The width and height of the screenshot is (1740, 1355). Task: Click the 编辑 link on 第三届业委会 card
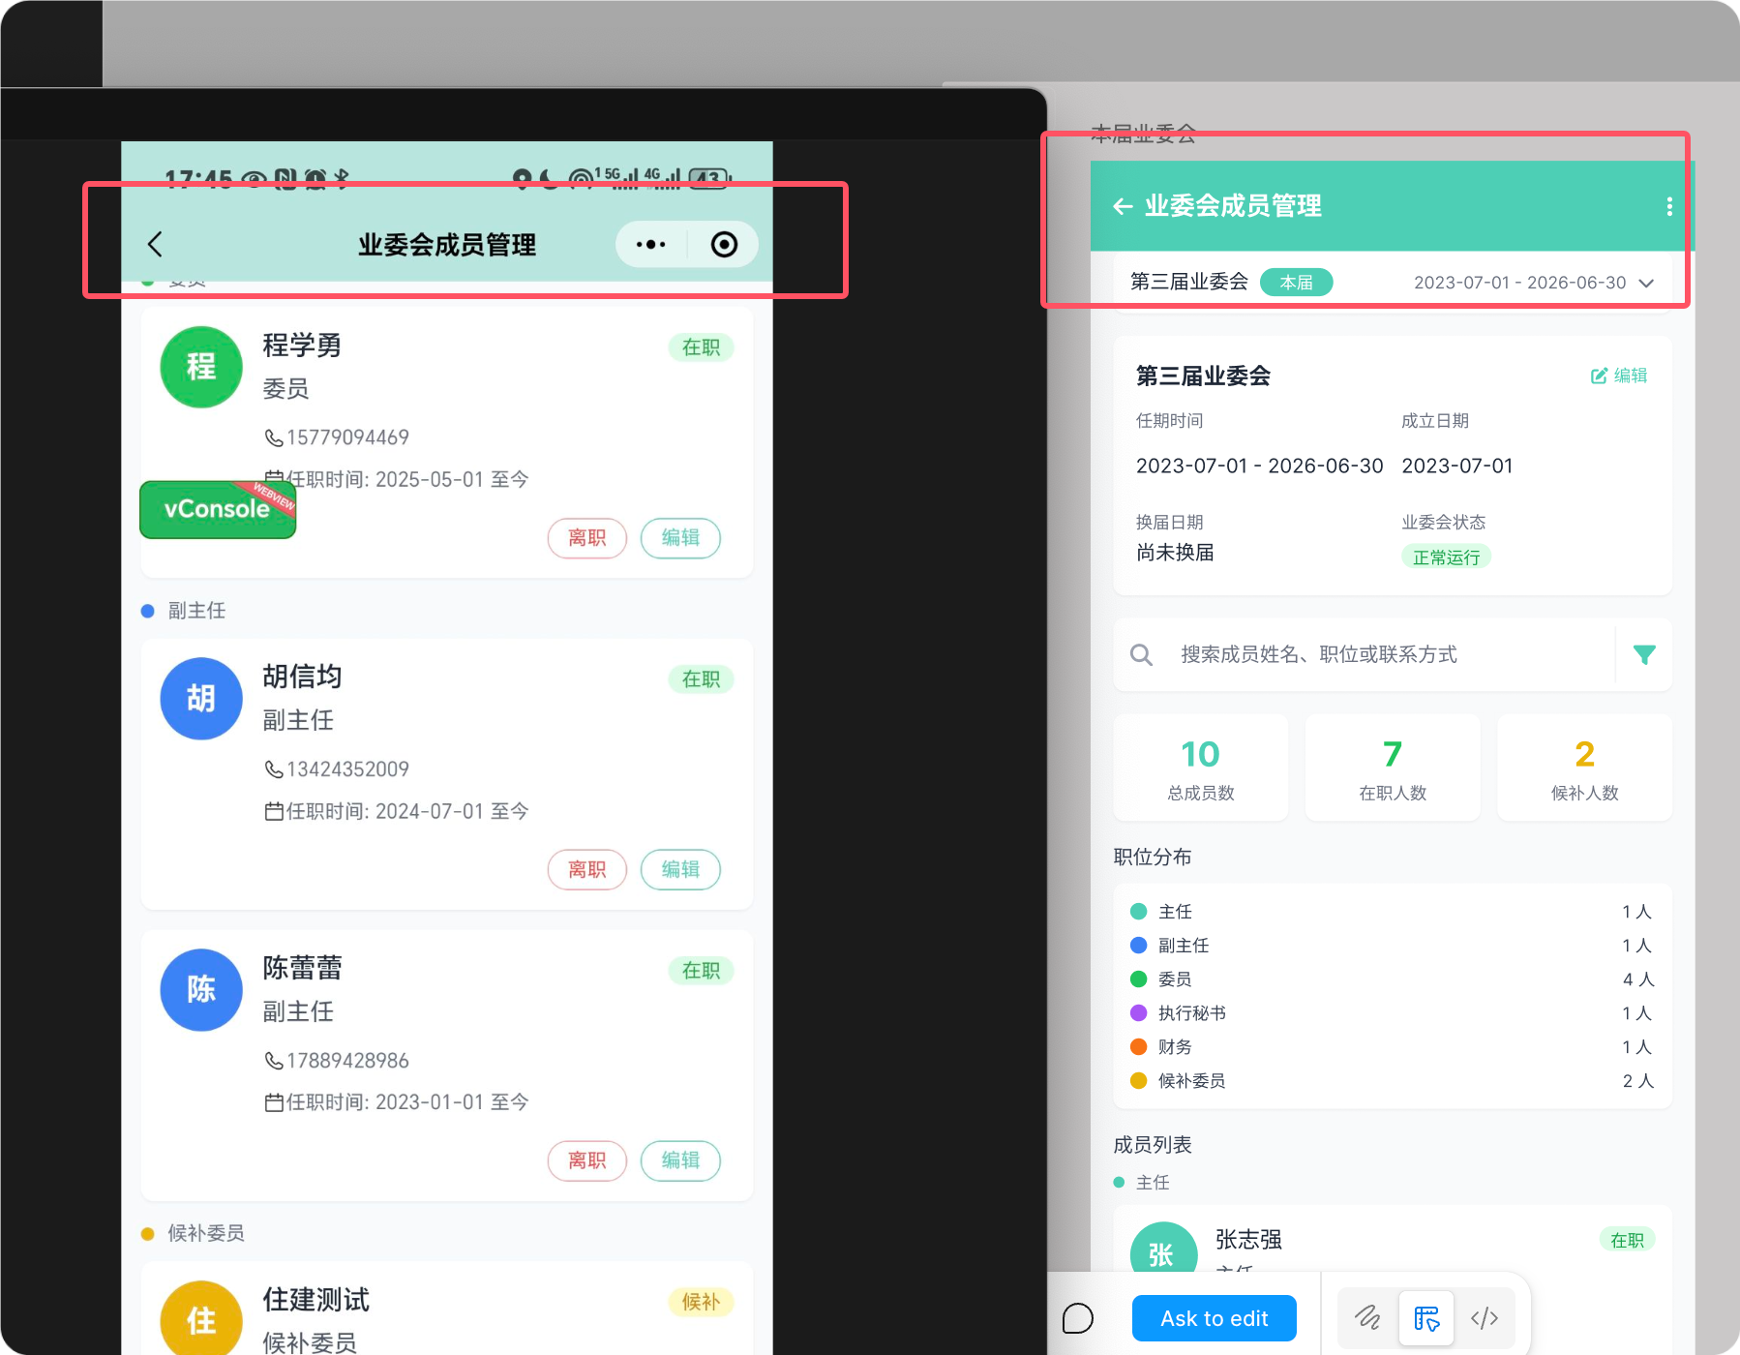(1619, 376)
